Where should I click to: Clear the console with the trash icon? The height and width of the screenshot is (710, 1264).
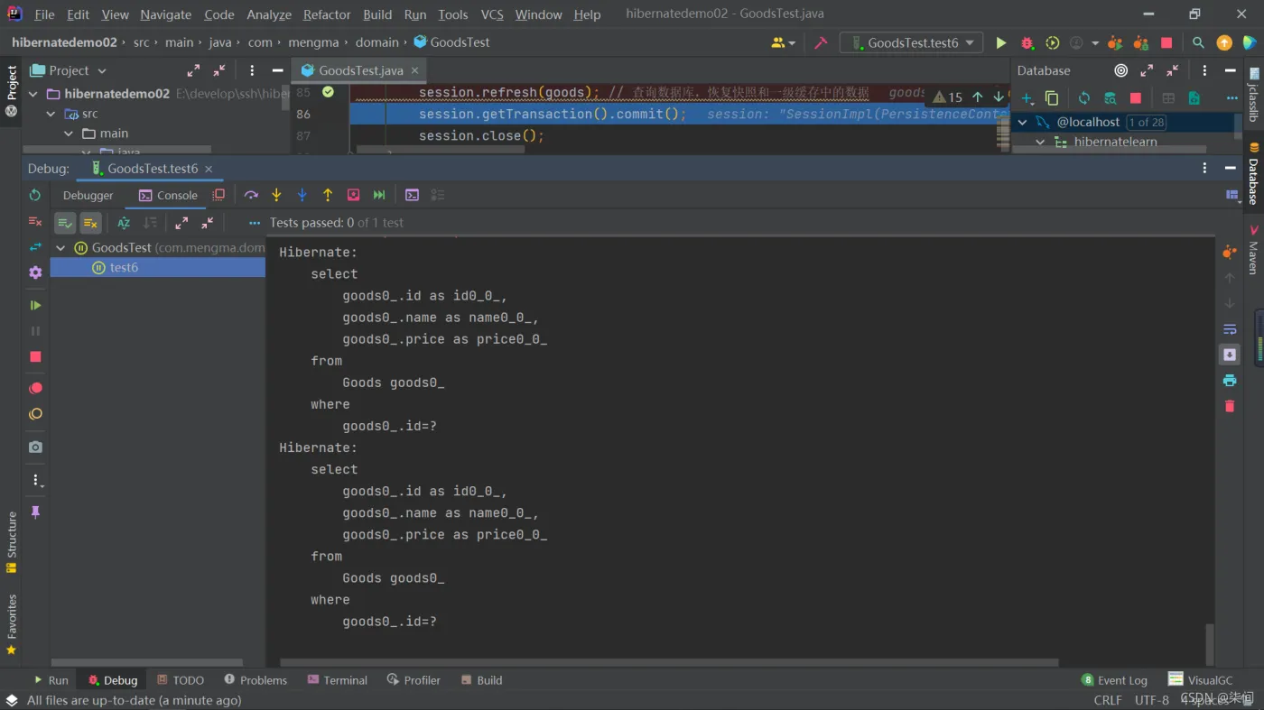point(1229,406)
